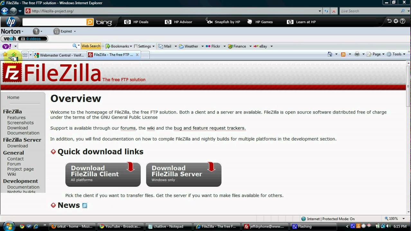
Task: Click the browser address bar URL field
Action: point(174,11)
